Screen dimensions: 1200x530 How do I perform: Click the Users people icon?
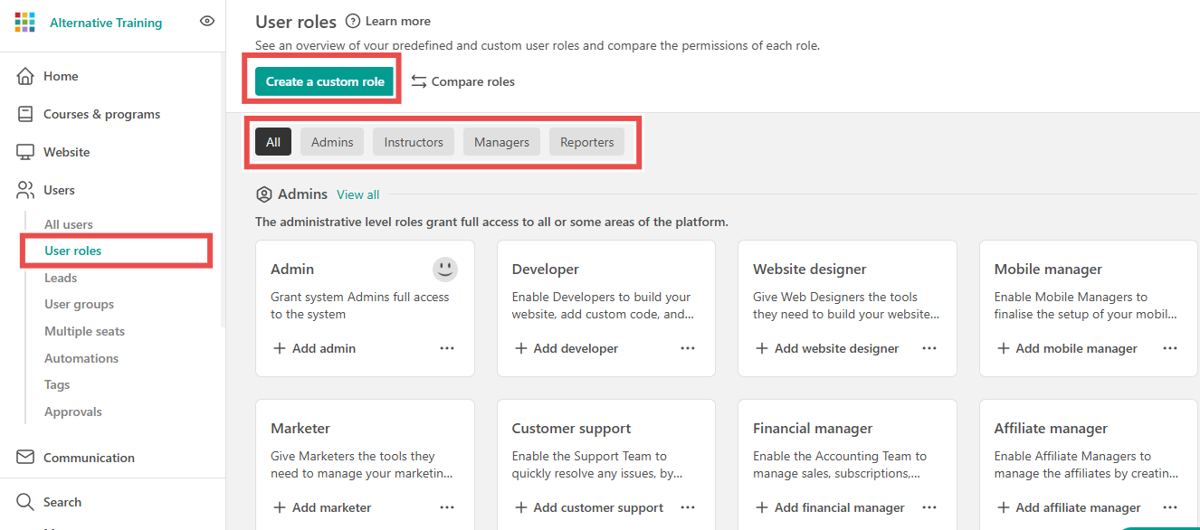pos(25,190)
